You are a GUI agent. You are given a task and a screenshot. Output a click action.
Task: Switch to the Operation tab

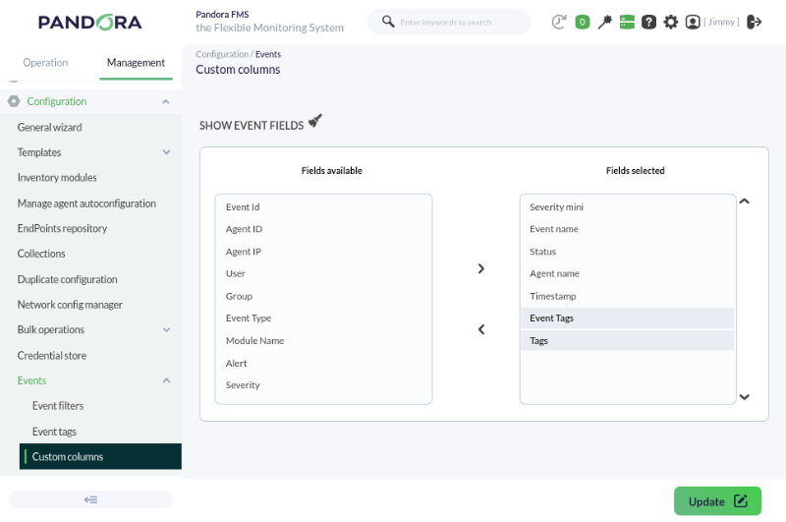[x=45, y=63]
